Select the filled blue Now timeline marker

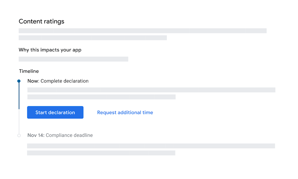(x=19, y=81)
